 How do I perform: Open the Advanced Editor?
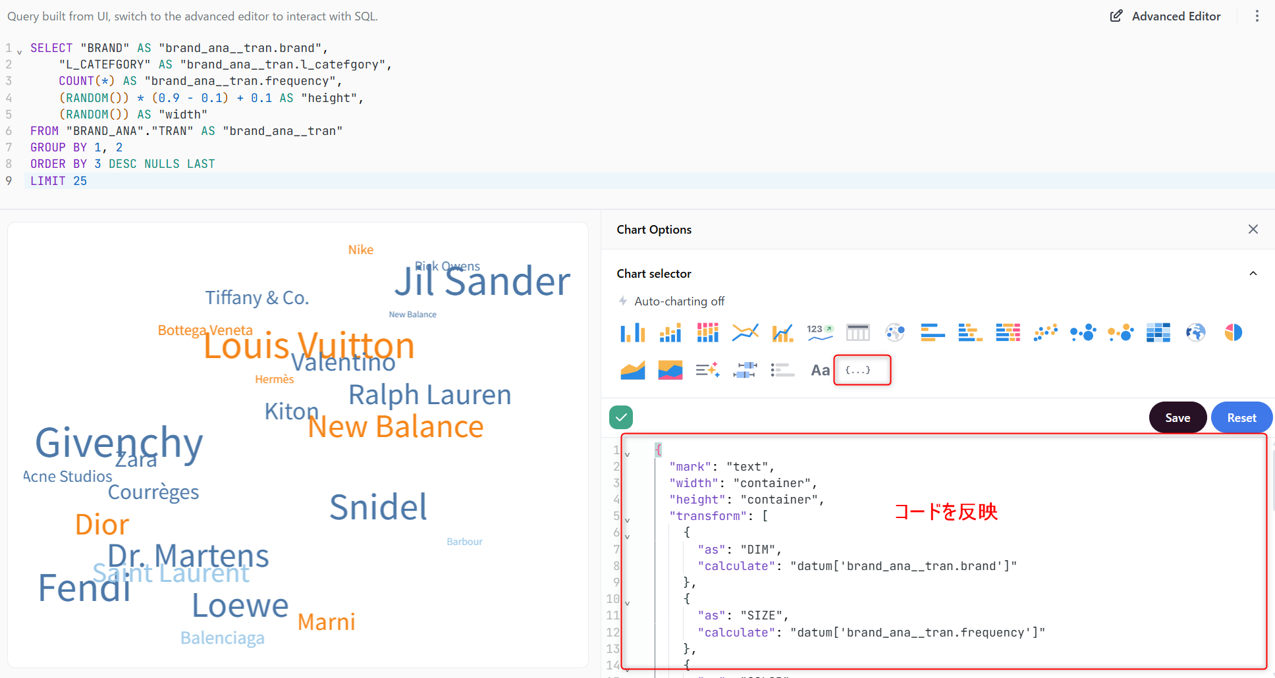(x=1166, y=16)
